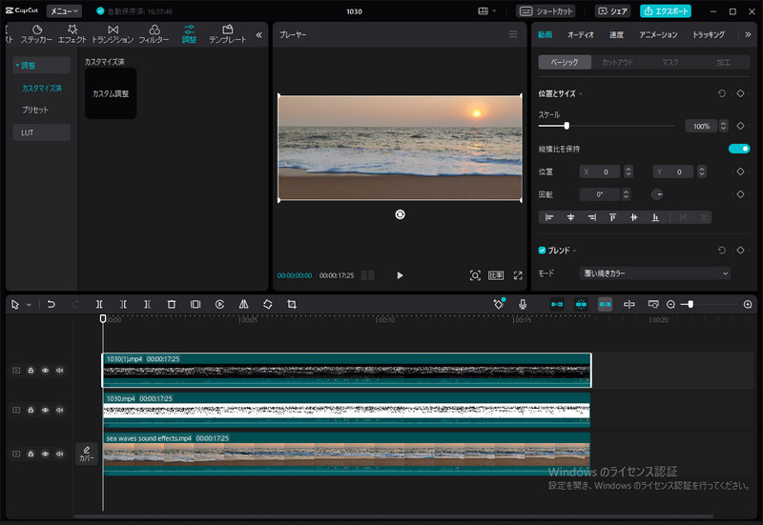Switch to the トラッキング tab
This screenshot has height=525, width=763.
point(709,34)
